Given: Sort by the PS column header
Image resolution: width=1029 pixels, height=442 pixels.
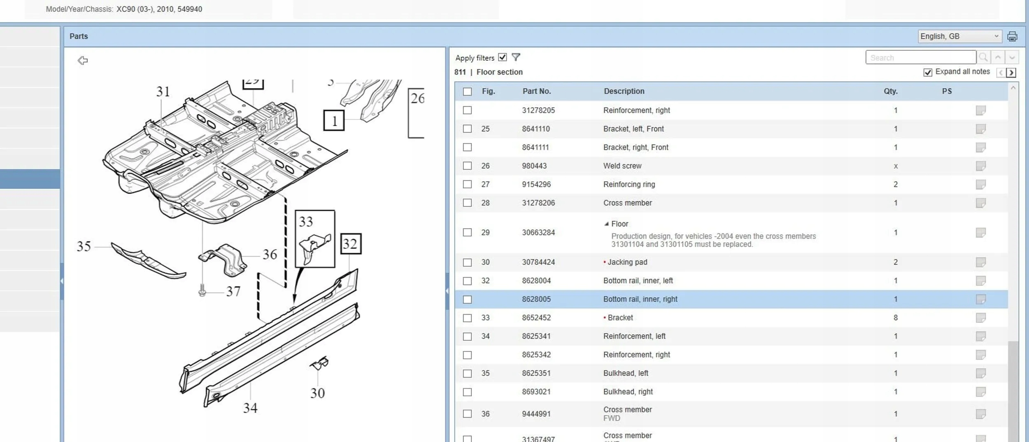Looking at the screenshot, I should pyautogui.click(x=947, y=91).
